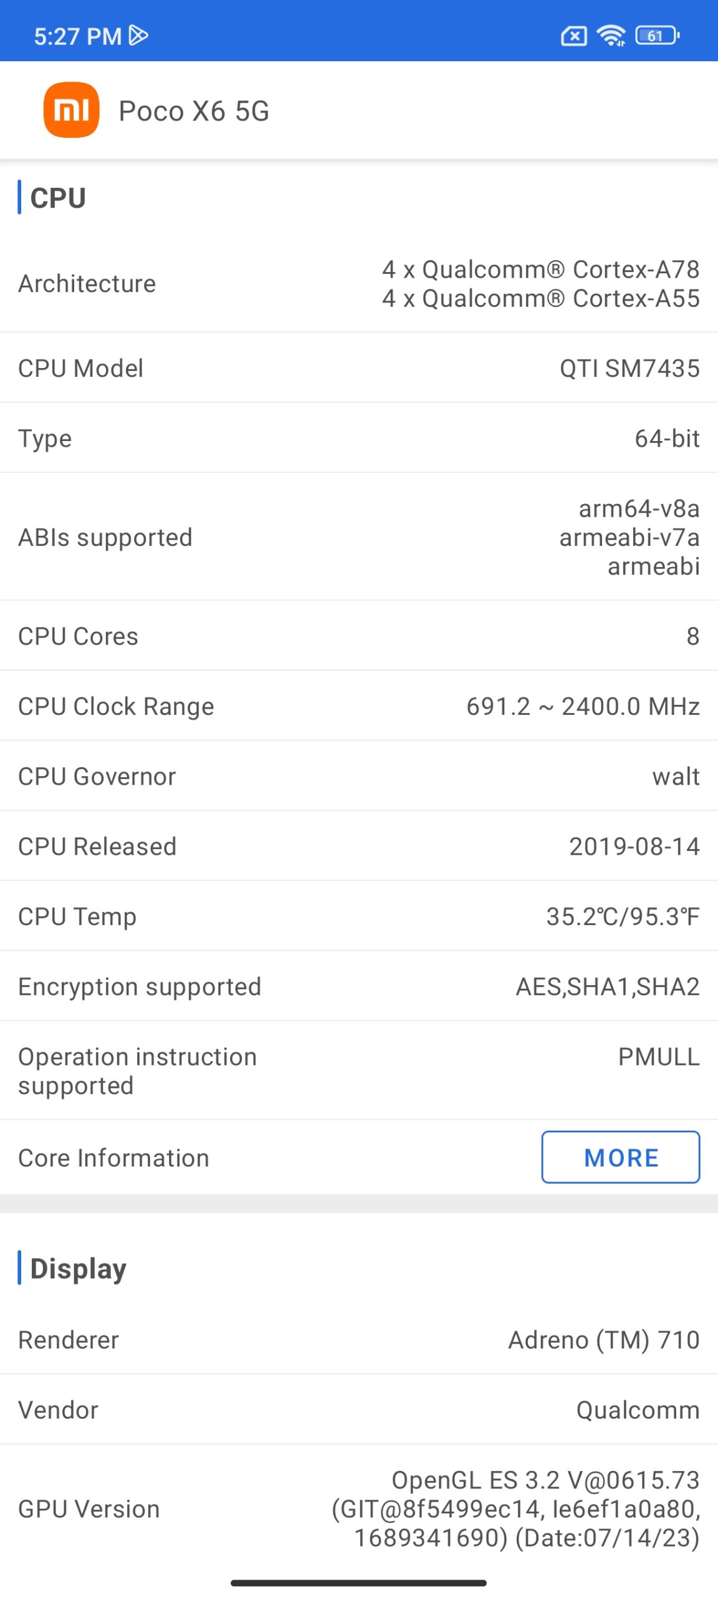This screenshot has height=1597, width=718.
Task: Tap the Encryption supported row
Action: (359, 986)
